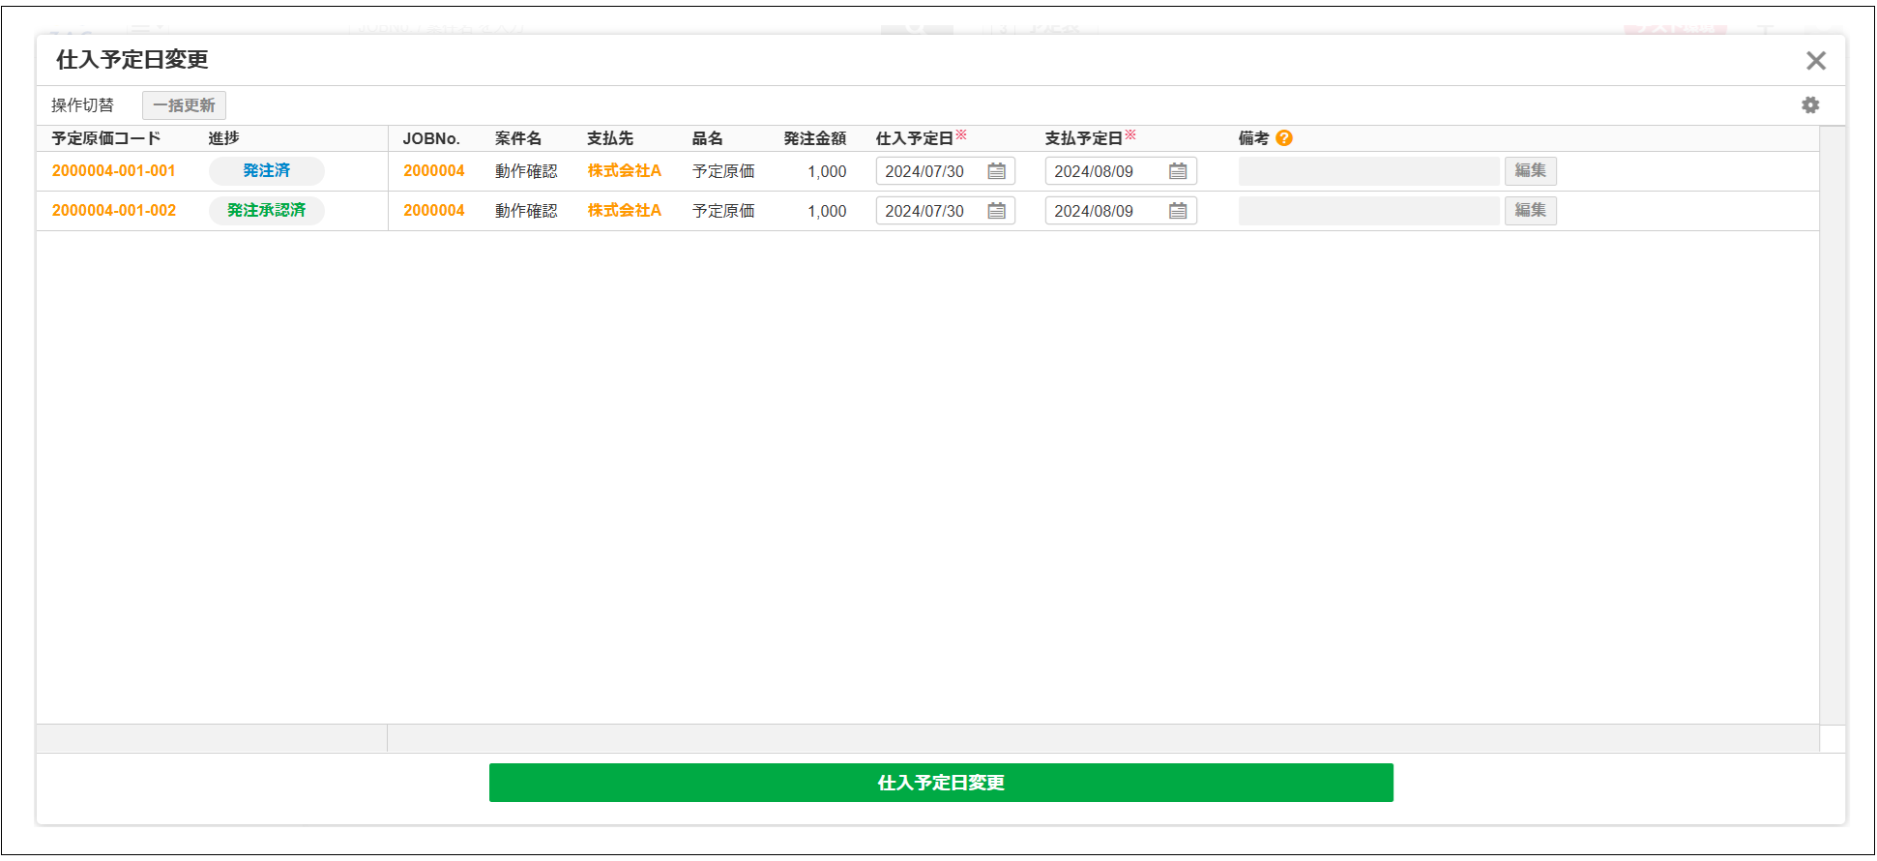The image size is (1877, 861).
Task: Open calendar for first row 仕入予定日
Action: [x=996, y=171]
